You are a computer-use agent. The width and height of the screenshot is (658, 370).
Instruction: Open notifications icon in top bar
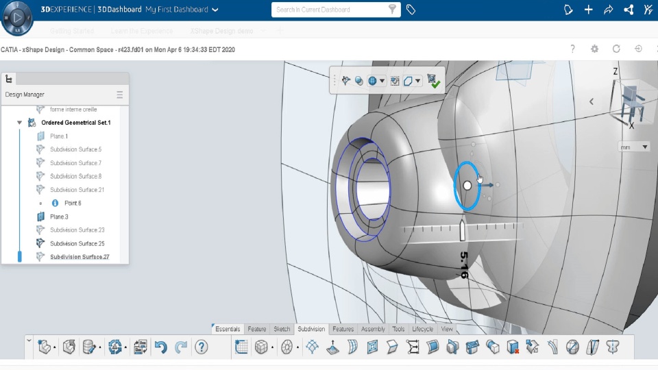pyautogui.click(x=568, y=10)
